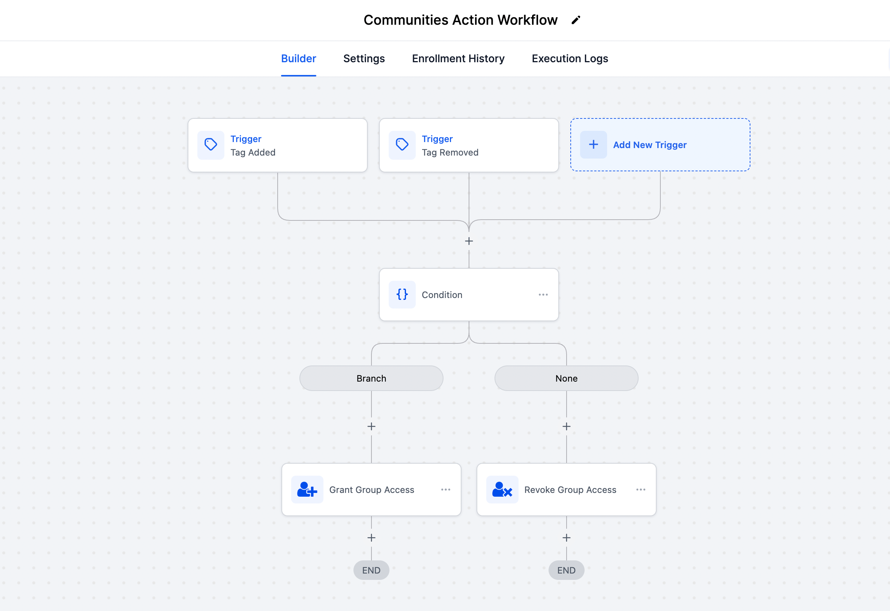The width and height of the screenshot is (890, 611).
Task: Click the tag icon on Tag Removed trigger
Action: [x=402, y=145]
